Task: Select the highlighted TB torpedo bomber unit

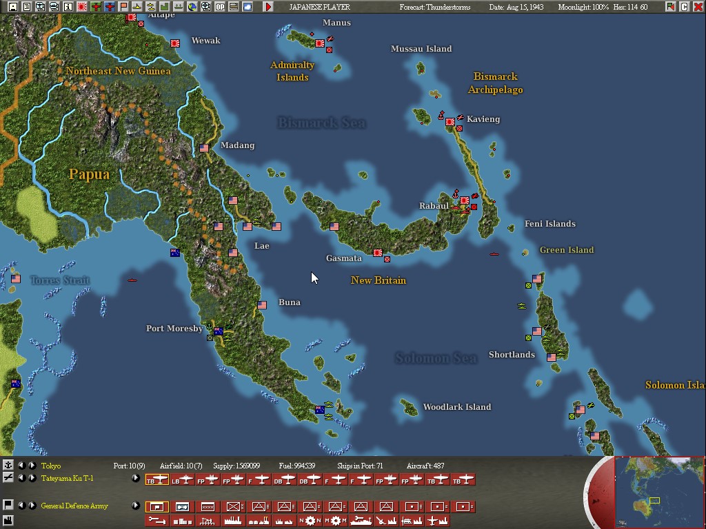Action: point(157,480)
